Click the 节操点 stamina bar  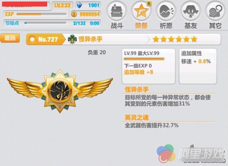coord(46,23)
